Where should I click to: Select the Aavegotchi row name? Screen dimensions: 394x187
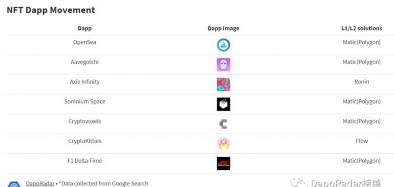pyautogui.click(x=85, y=62)
